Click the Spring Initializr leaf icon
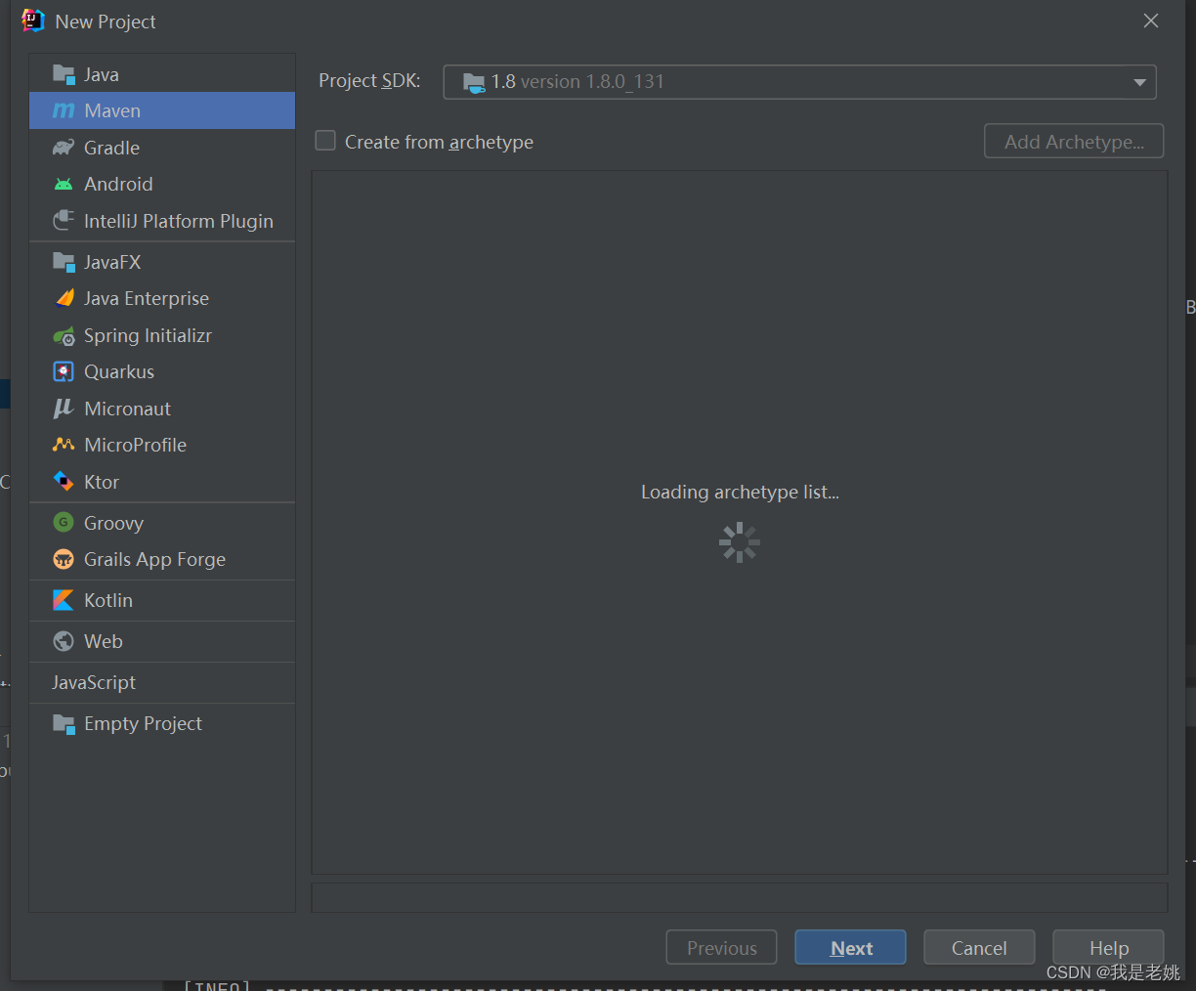 64,335
